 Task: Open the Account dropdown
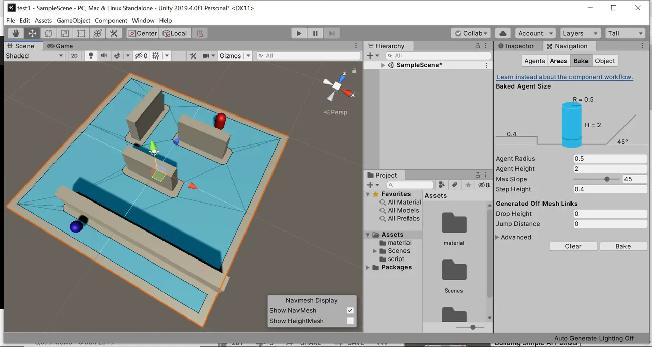click(535, 33)
